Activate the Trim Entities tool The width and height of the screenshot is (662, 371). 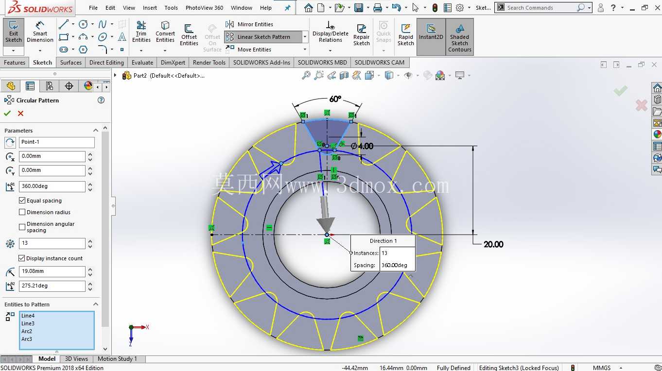point(141,33)
